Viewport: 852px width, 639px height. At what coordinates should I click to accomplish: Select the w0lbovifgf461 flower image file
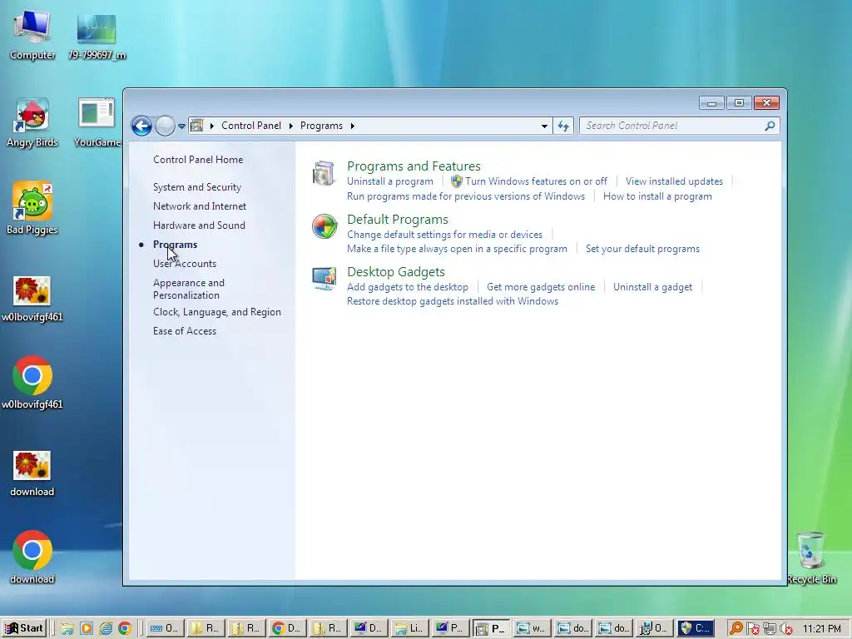32,299
